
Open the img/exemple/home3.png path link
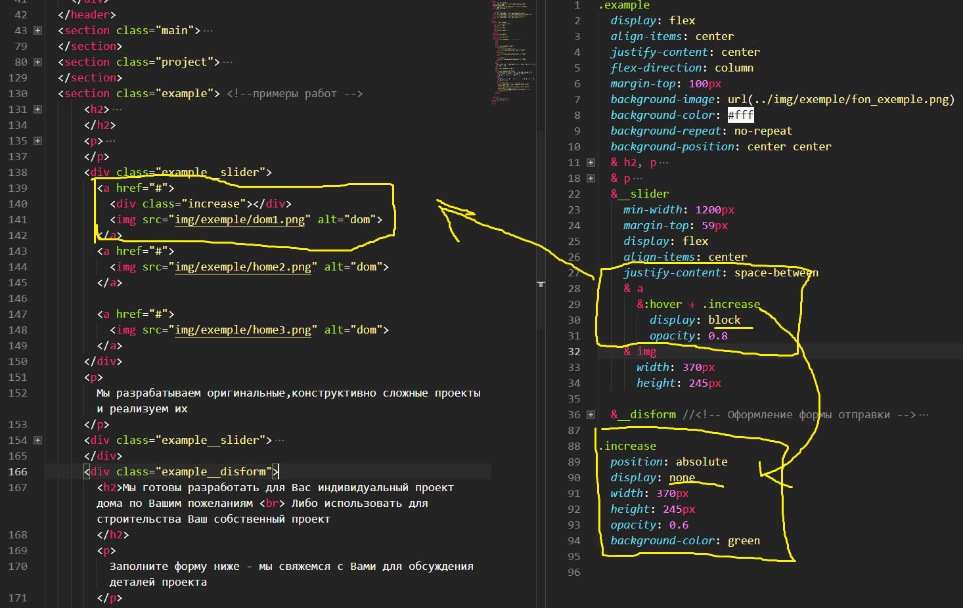[243, 330]
